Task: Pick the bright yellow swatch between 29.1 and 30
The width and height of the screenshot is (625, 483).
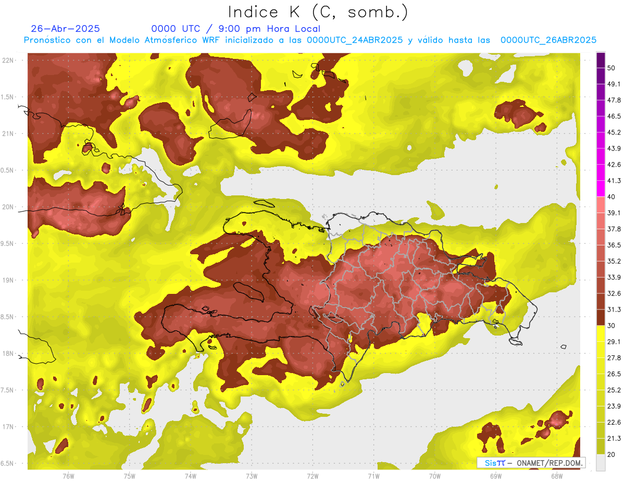Action: pos(601,333)
